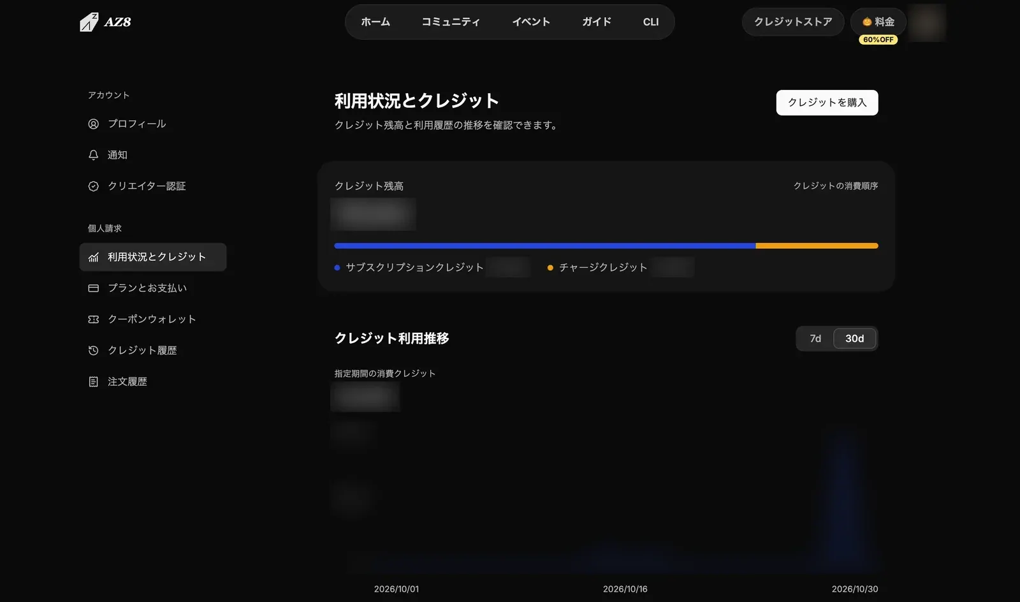Image resolution: width=1020 pixels, height=602 pixels.
Task: Click the blue subscription credit bar segment
Action: pos(545,246)
